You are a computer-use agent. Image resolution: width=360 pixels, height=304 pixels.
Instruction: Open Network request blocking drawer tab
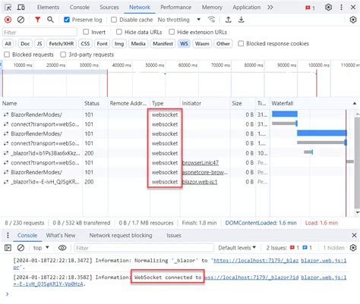point(121,235)
